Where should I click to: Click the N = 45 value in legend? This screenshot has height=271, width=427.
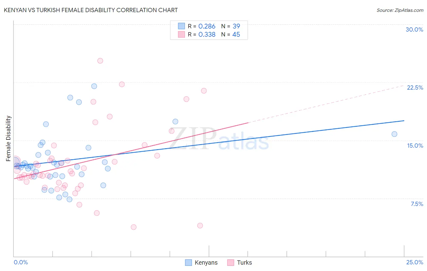pyautogui.click(x=231, y=34)
